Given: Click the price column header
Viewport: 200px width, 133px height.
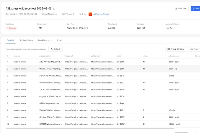Looking at the screenshot, I should [x=119, y=56].
